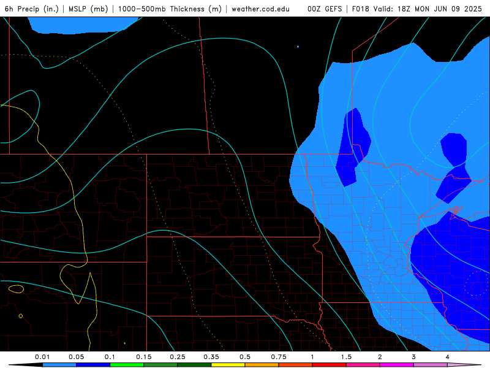Click the '00Z GEFS' model label

325,9
